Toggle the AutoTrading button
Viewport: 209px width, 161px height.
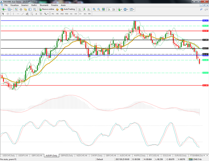point(68,9)
